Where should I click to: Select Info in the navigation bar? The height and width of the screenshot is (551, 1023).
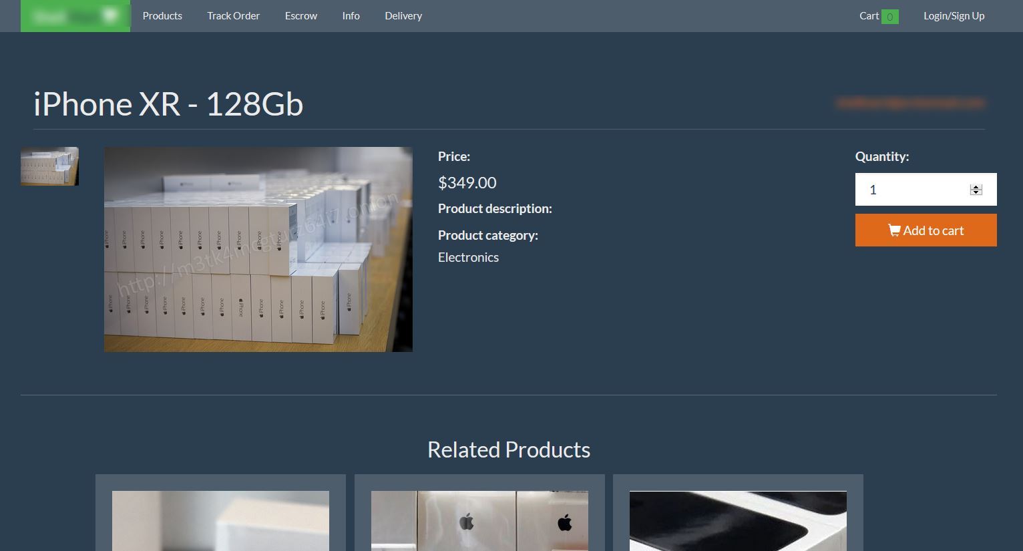(x=351, y=15)
